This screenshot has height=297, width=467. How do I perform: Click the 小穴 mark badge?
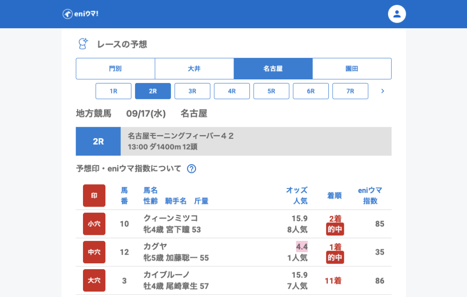point(94,224)
